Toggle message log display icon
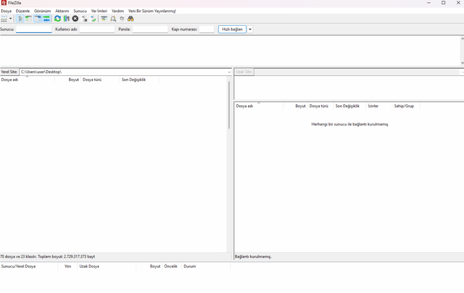This screenshot has width=464, height=293. 20,19
